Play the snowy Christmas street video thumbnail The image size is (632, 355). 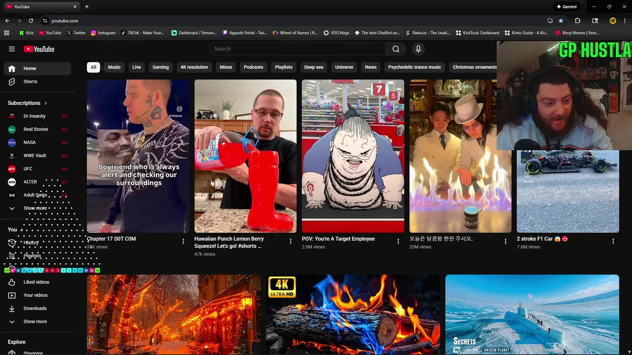(x=174, y=314)
